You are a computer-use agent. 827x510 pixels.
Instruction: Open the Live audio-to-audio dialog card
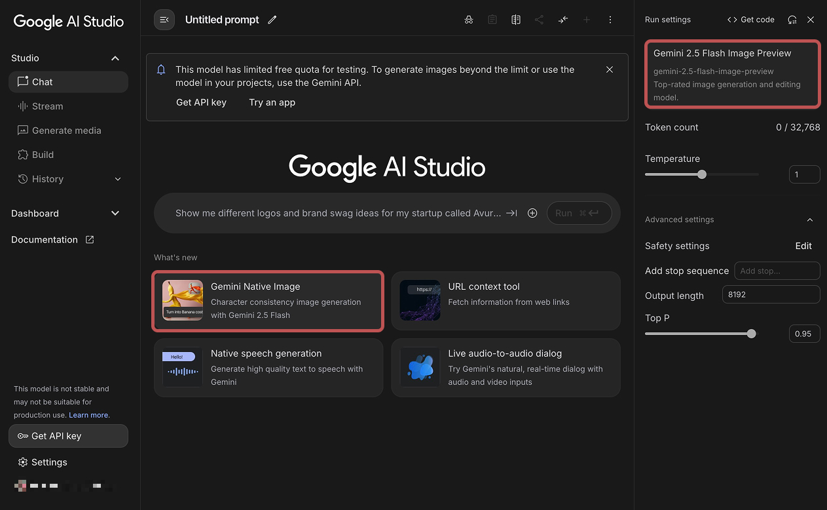[505, 367]
